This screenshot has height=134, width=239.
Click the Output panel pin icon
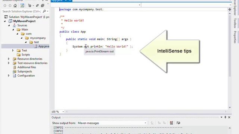(225, 117)
